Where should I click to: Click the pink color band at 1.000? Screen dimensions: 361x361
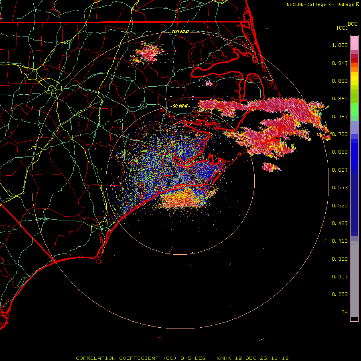tap(354, 43)
